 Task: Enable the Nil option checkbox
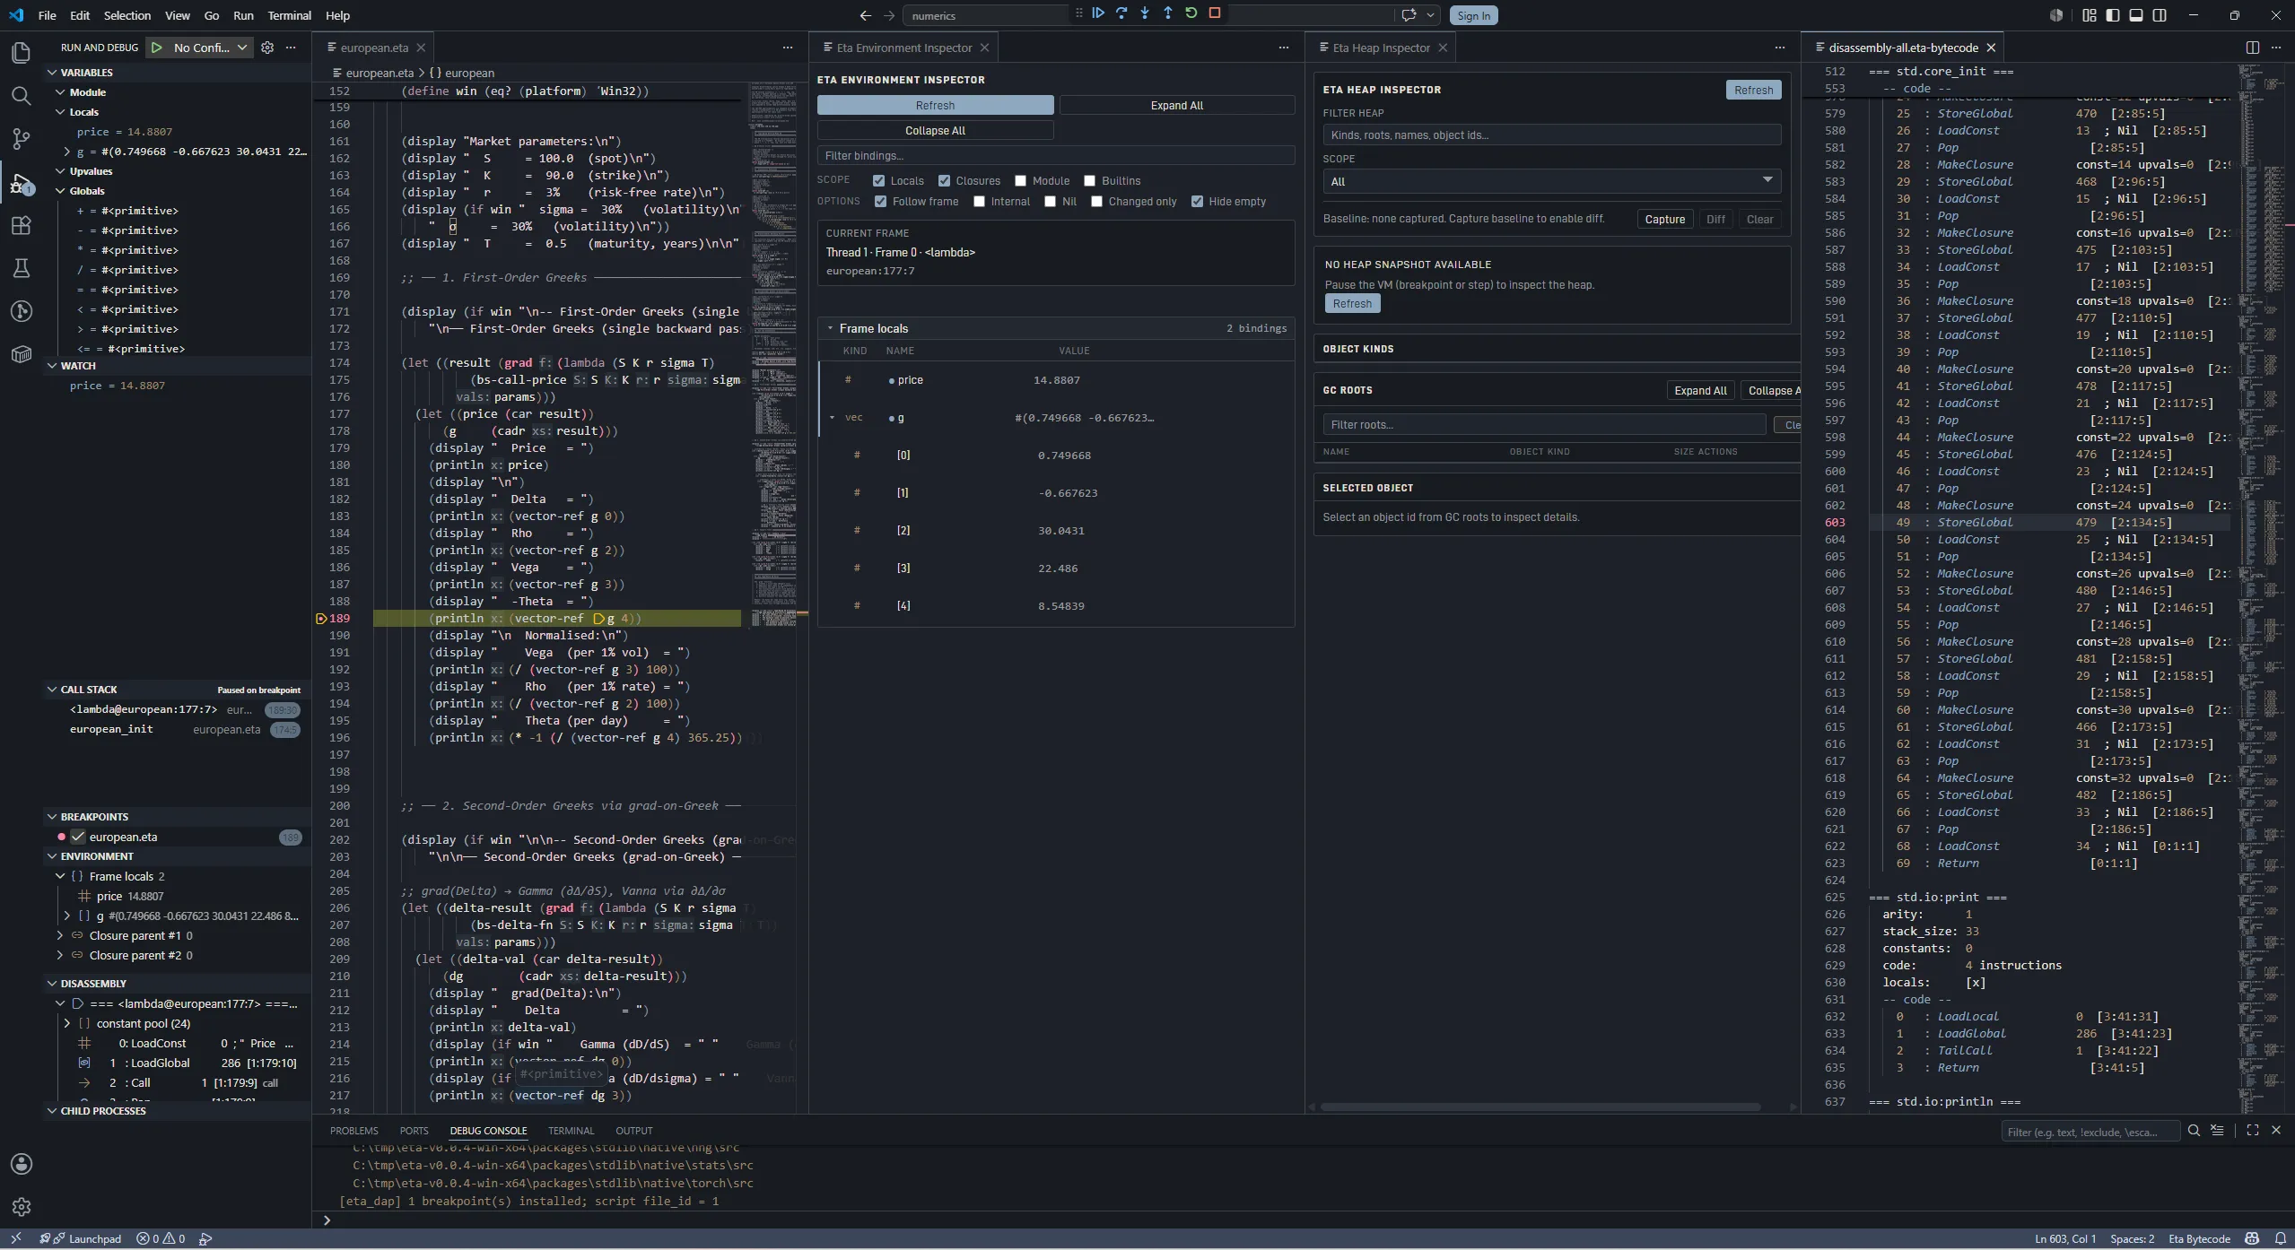click(x=1050, y=201)
